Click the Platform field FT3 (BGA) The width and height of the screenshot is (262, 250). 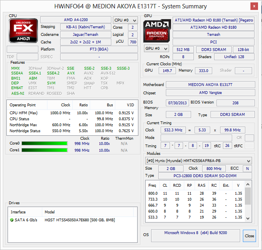[99, 49]
